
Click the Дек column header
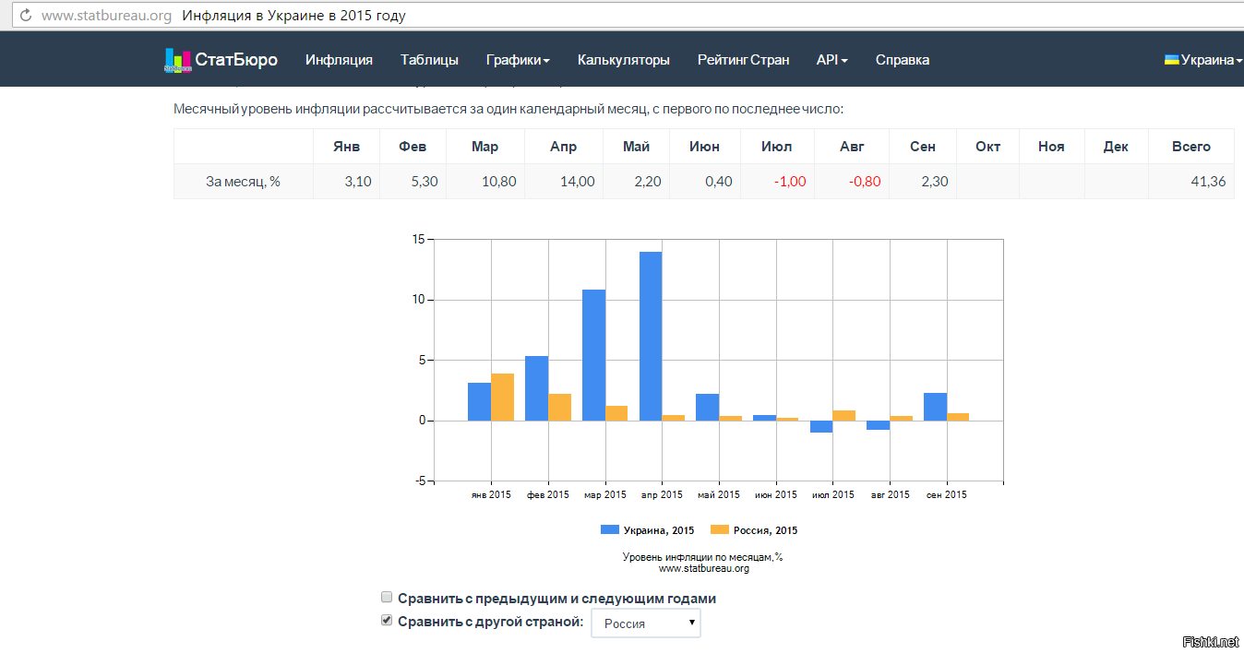pos(1116,147)
